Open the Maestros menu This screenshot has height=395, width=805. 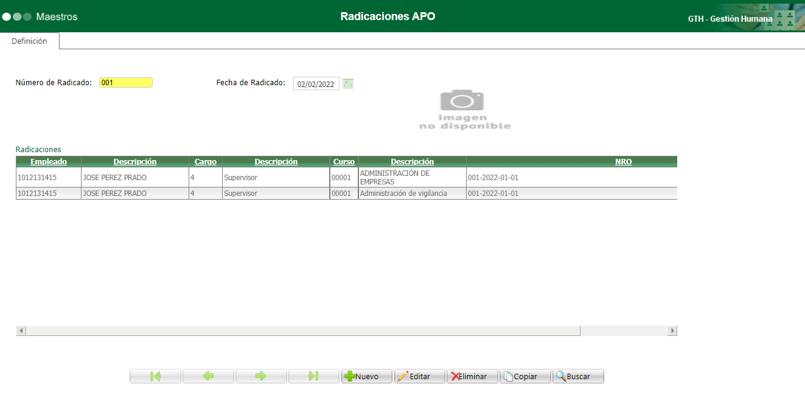(x=57, y=17)
